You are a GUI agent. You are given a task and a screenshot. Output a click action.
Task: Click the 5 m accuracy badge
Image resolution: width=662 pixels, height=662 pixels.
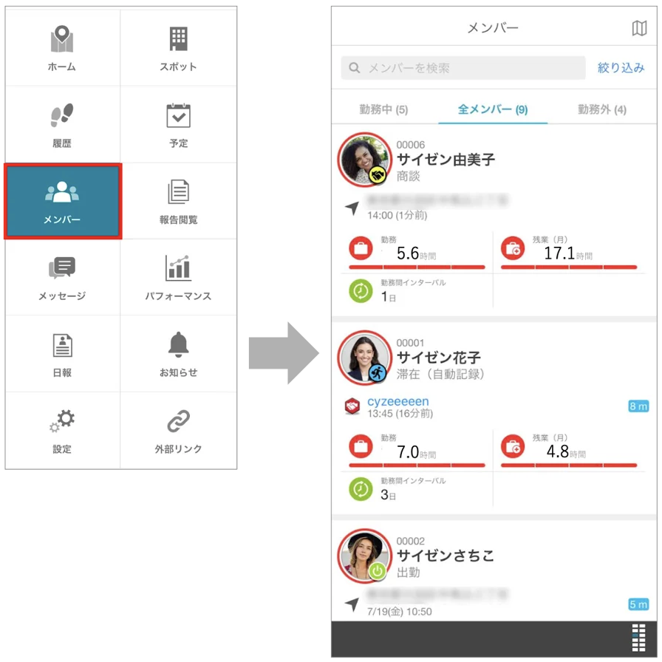(x=638, y=604)
